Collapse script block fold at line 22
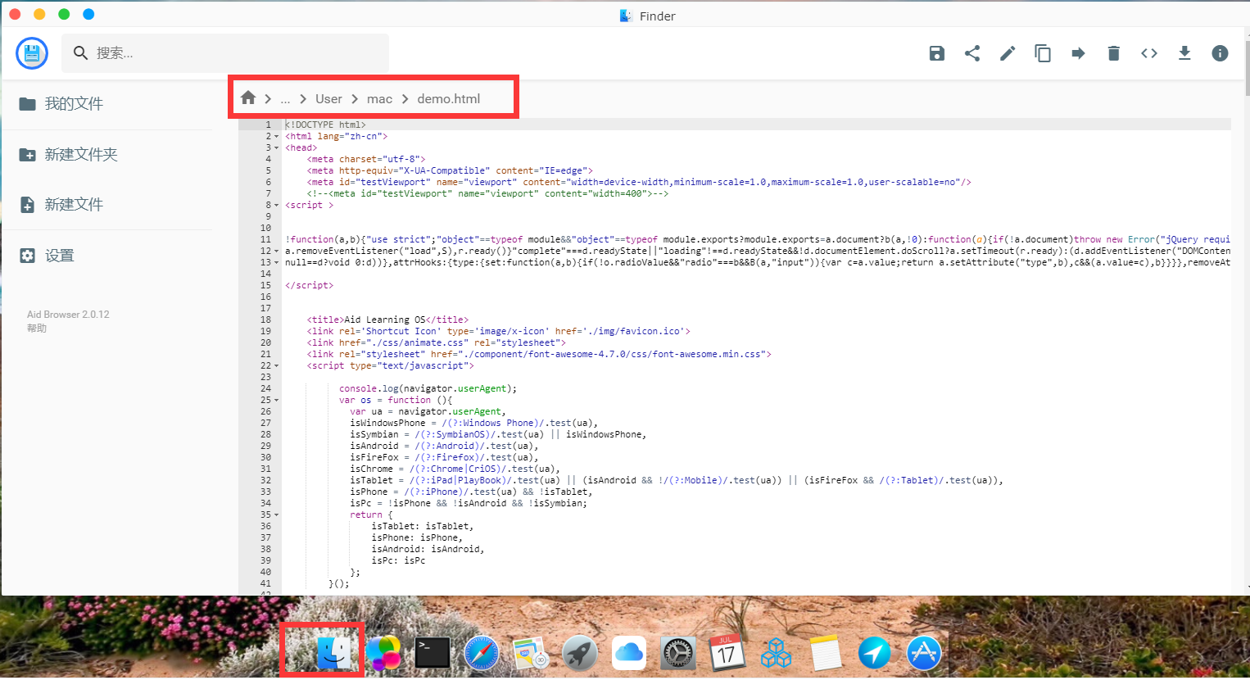Viewport: 1250px width, 680px height. pyautogui.click(x=277, y=366)
